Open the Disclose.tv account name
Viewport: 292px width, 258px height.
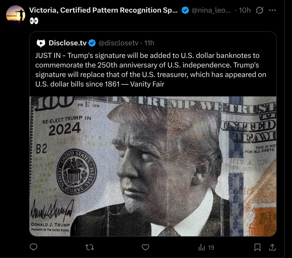click(x=67, y=43)
